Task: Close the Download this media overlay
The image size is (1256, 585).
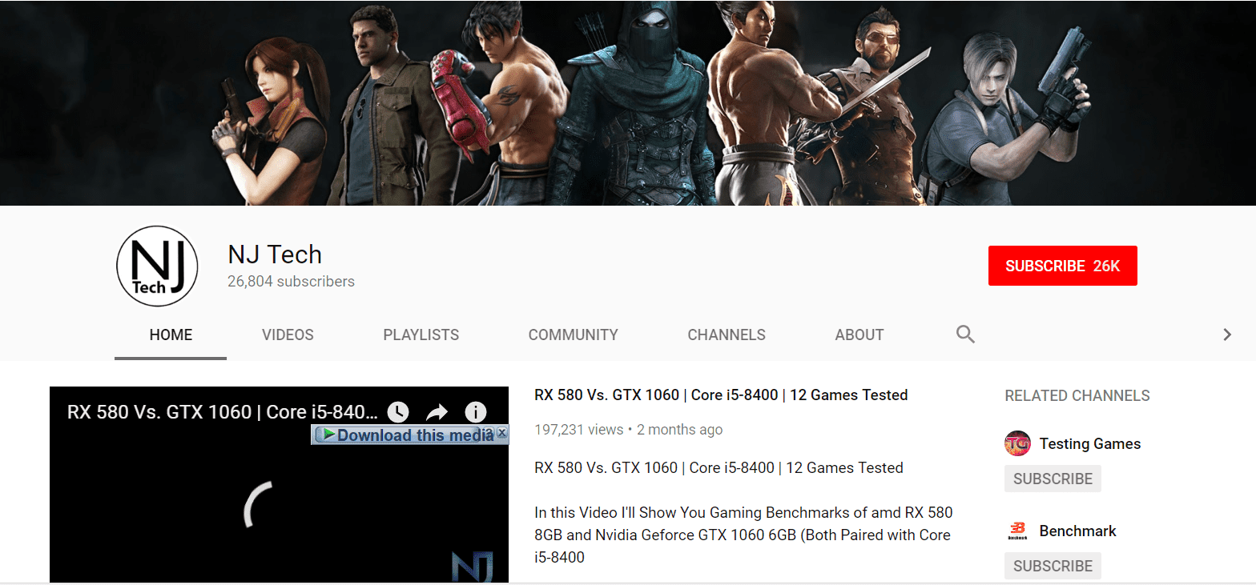Action: click(501, 433)
